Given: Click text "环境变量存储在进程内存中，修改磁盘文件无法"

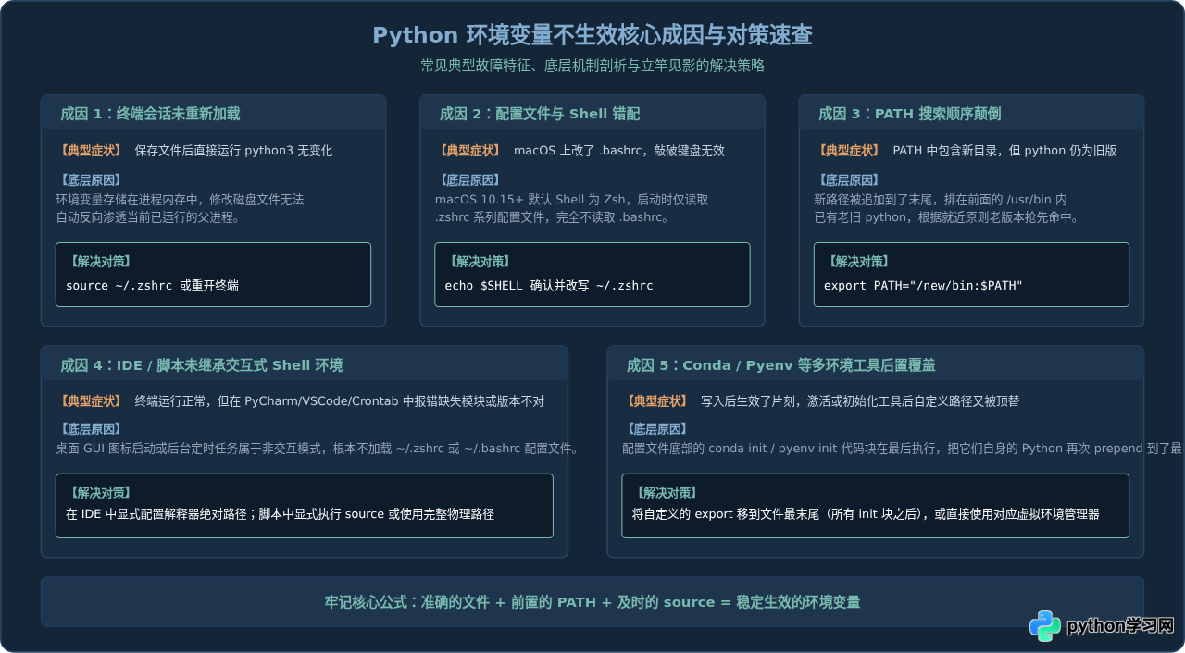Looking at the screenshot, I should [180, 199].
